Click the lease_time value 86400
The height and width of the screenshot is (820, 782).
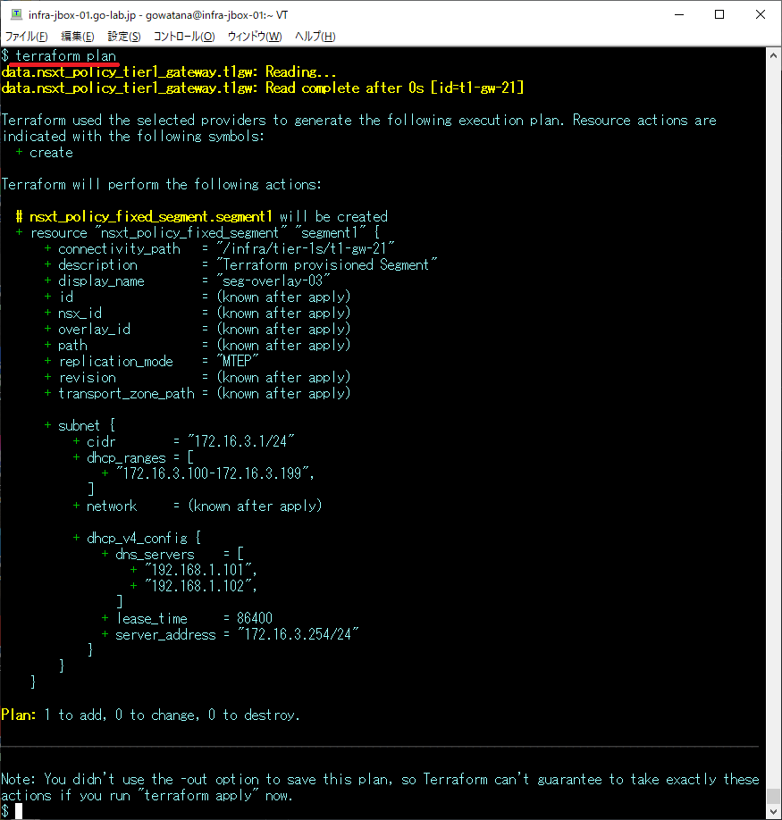click(x=255, y=619)
